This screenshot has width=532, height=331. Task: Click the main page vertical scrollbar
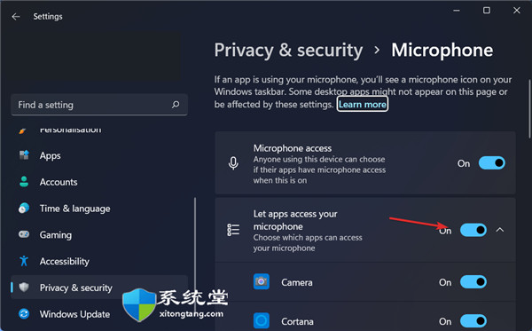[x=529, y=108]
